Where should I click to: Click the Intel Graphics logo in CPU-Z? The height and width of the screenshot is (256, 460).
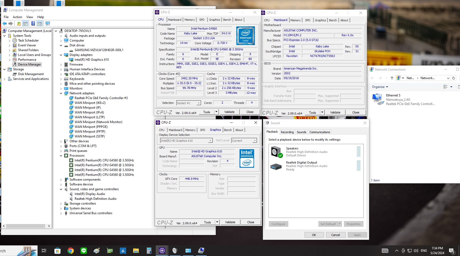click(247, 158)
